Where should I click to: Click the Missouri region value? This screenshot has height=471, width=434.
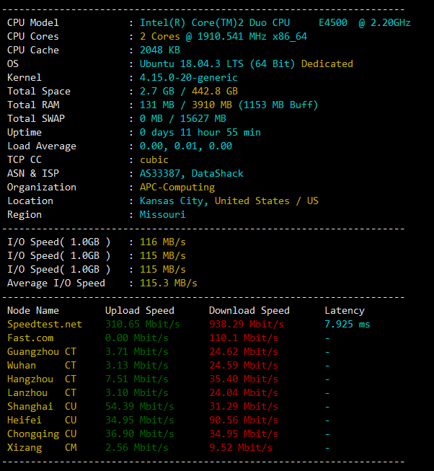click(163, 214)
